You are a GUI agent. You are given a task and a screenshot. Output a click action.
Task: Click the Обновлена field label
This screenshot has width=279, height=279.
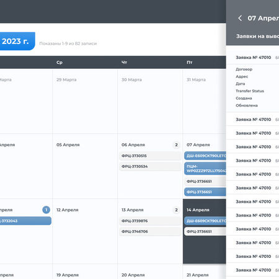click(x=247, y=105)
